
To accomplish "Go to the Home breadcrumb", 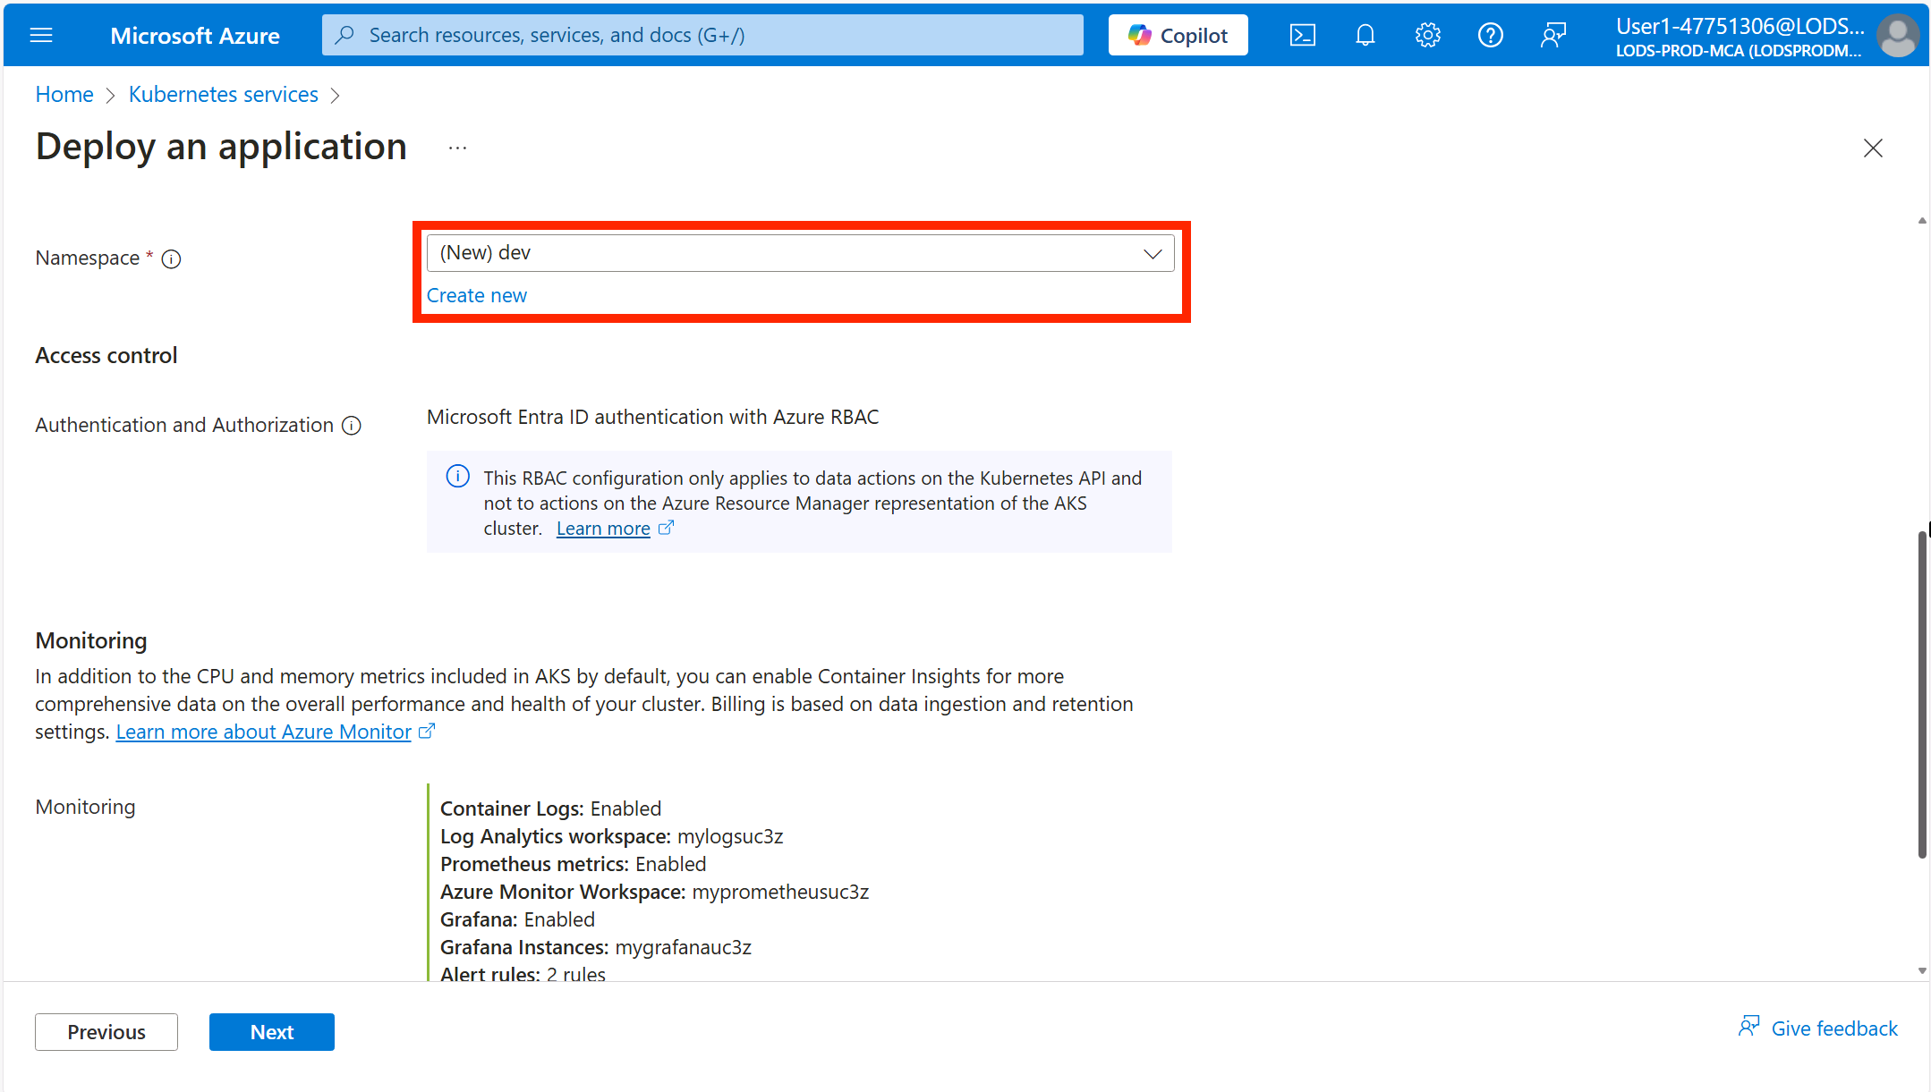I will (x=64, y=95).
